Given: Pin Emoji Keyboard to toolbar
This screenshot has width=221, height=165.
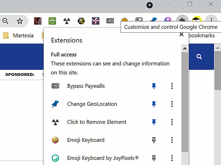Looking at the screenshot, I should (154, 140).
